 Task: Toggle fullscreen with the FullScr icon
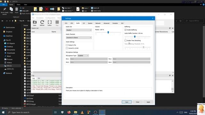click(50, 23)
